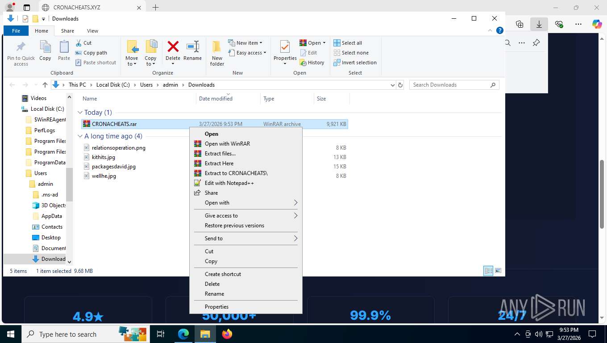Click Select all in the ribbon
This screenshot has width=607, height=343.
point(347,43)
